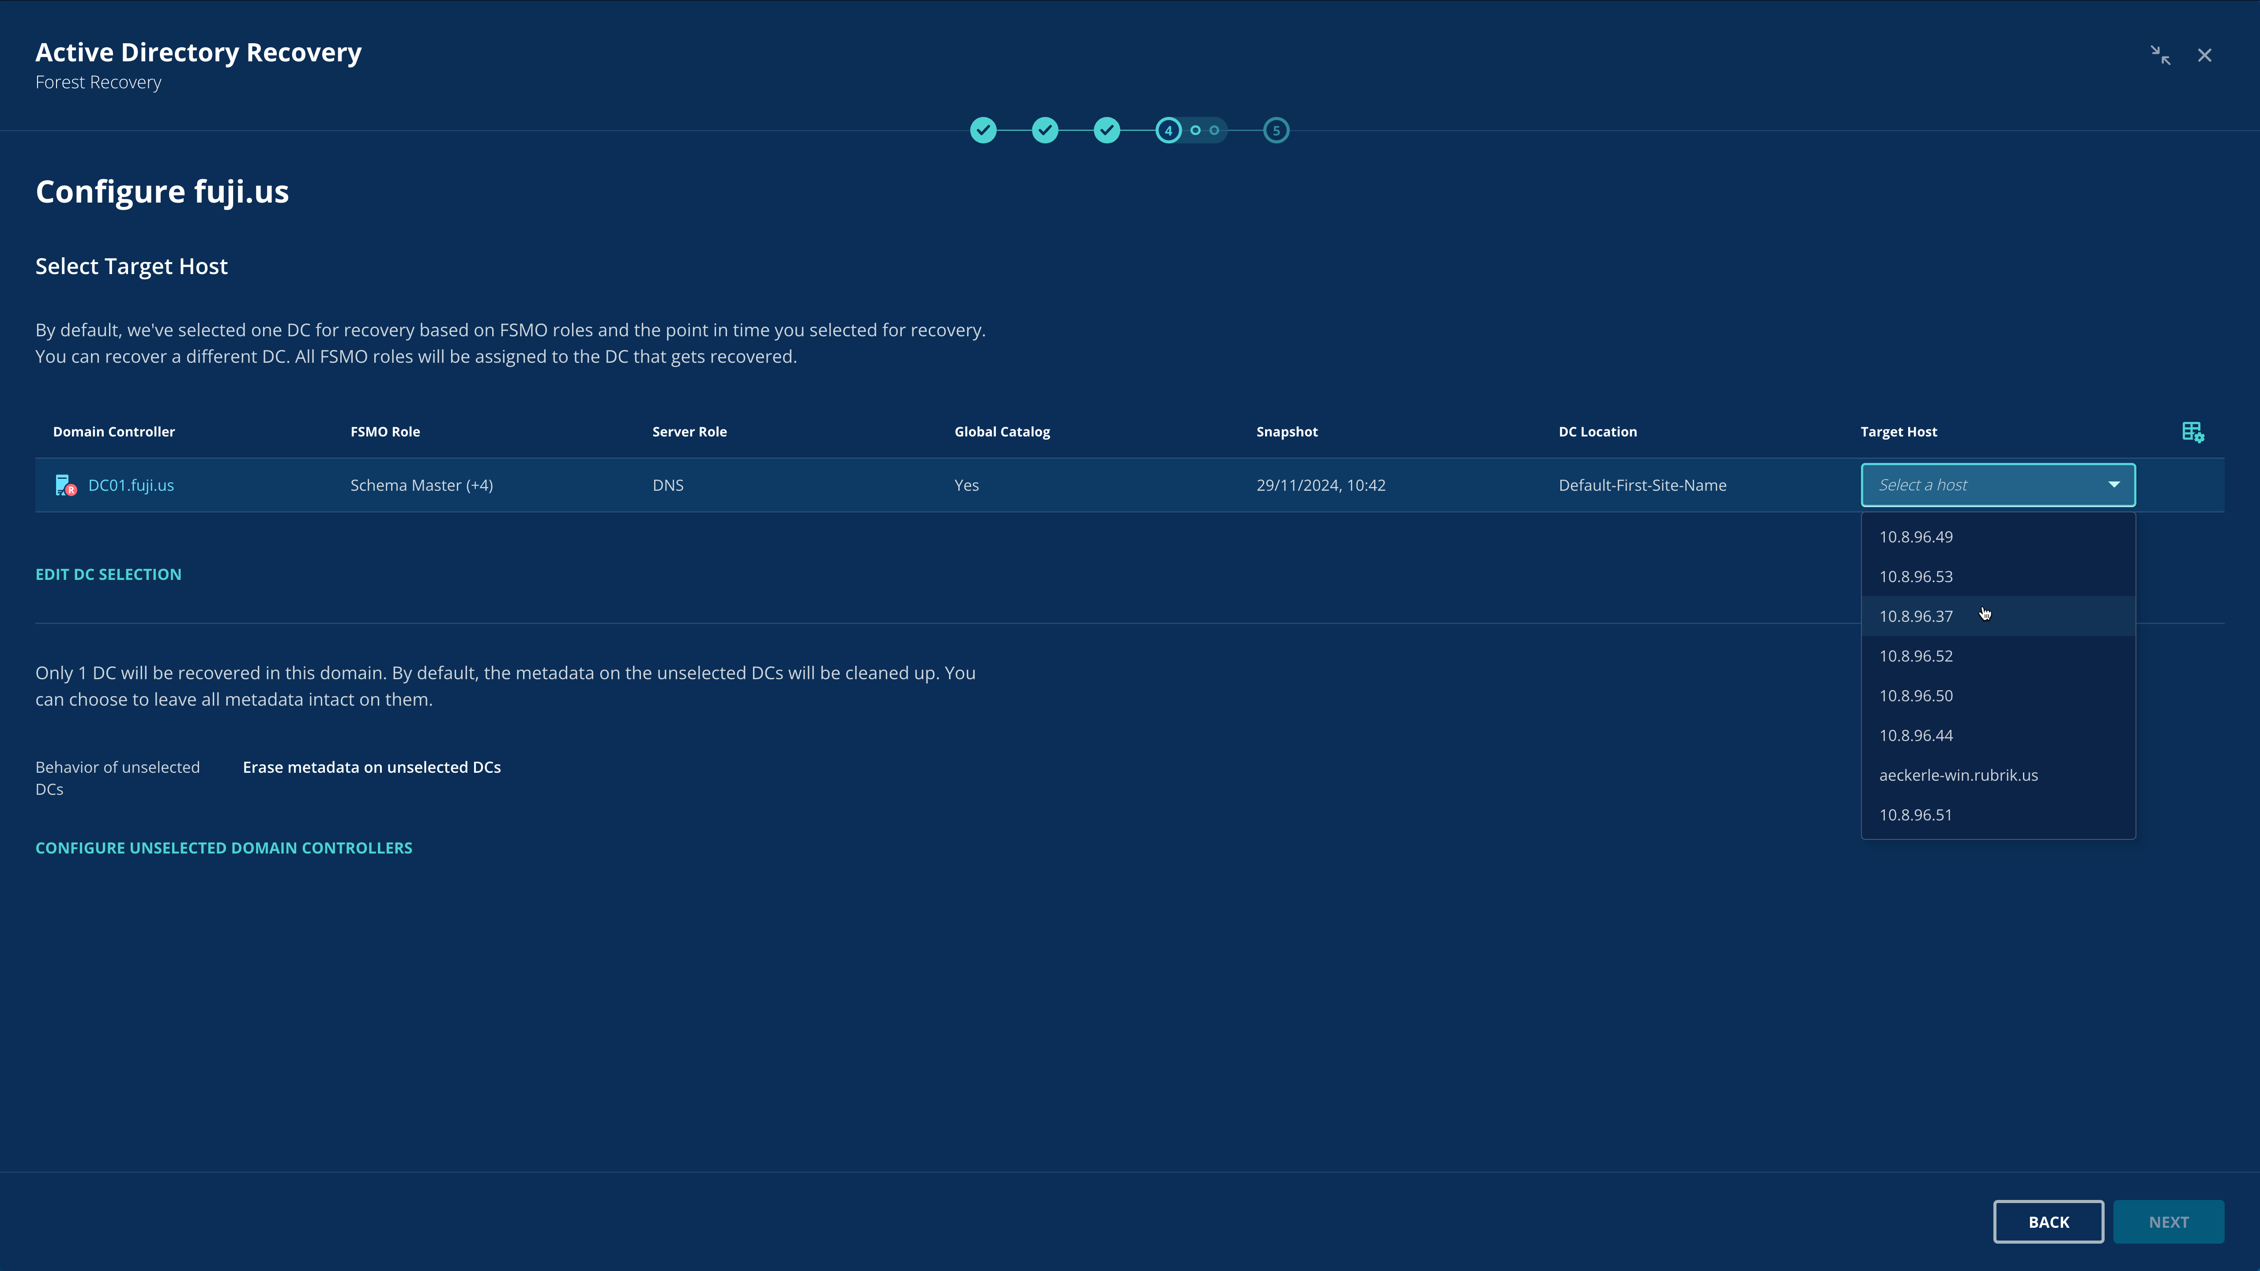
Task: Click the Server Role column header
Action: [x=689, y=432]
